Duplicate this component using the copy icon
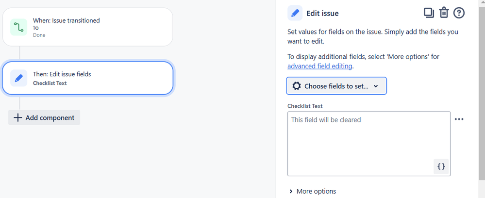 [x=428, y=13]
